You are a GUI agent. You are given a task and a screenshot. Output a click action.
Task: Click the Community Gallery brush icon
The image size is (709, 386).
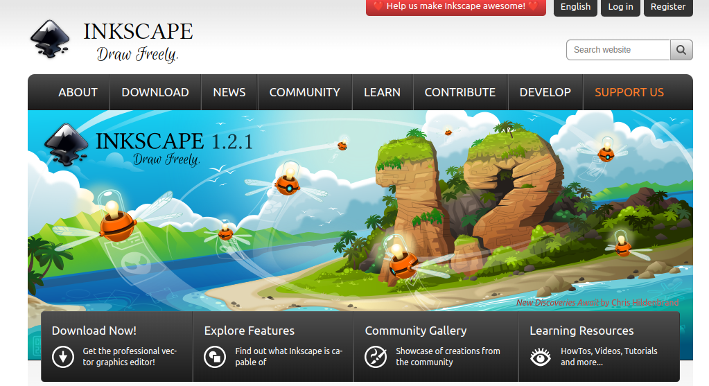coord(376,357)
